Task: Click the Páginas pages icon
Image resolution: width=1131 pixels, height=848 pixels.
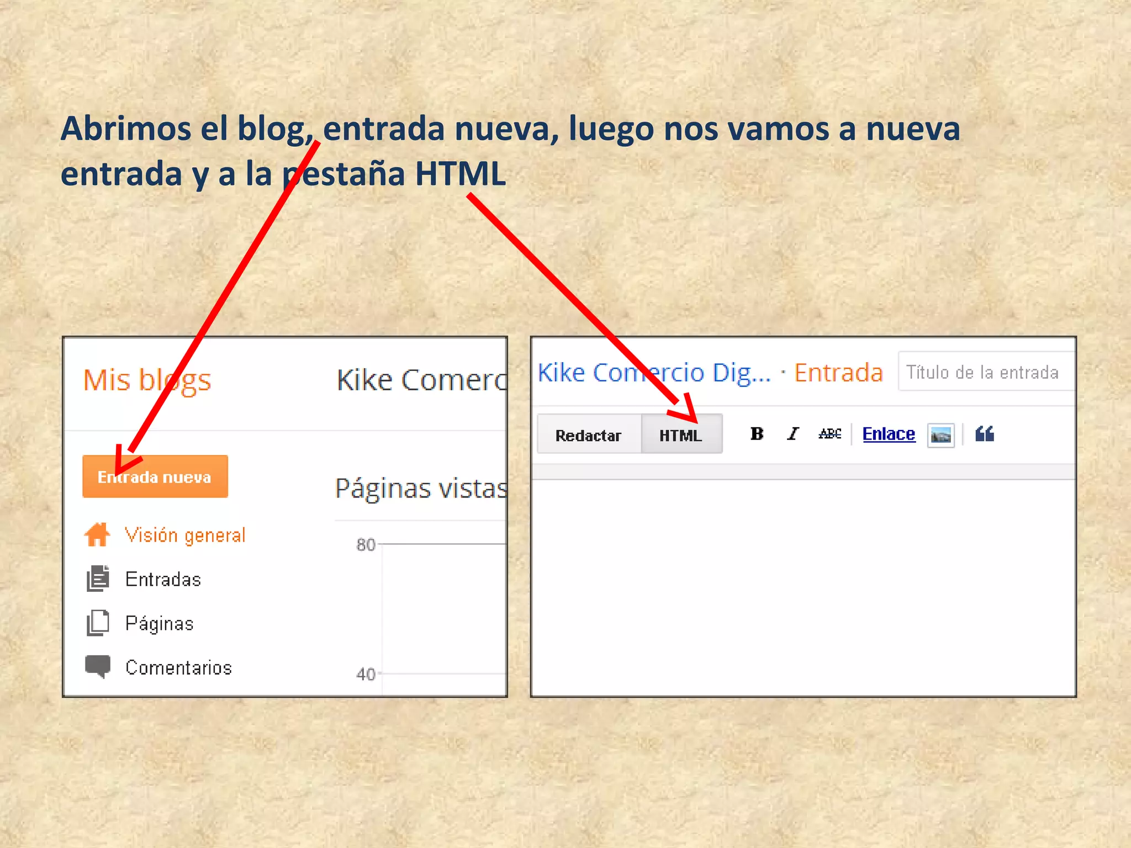Action: pos(98,623)
